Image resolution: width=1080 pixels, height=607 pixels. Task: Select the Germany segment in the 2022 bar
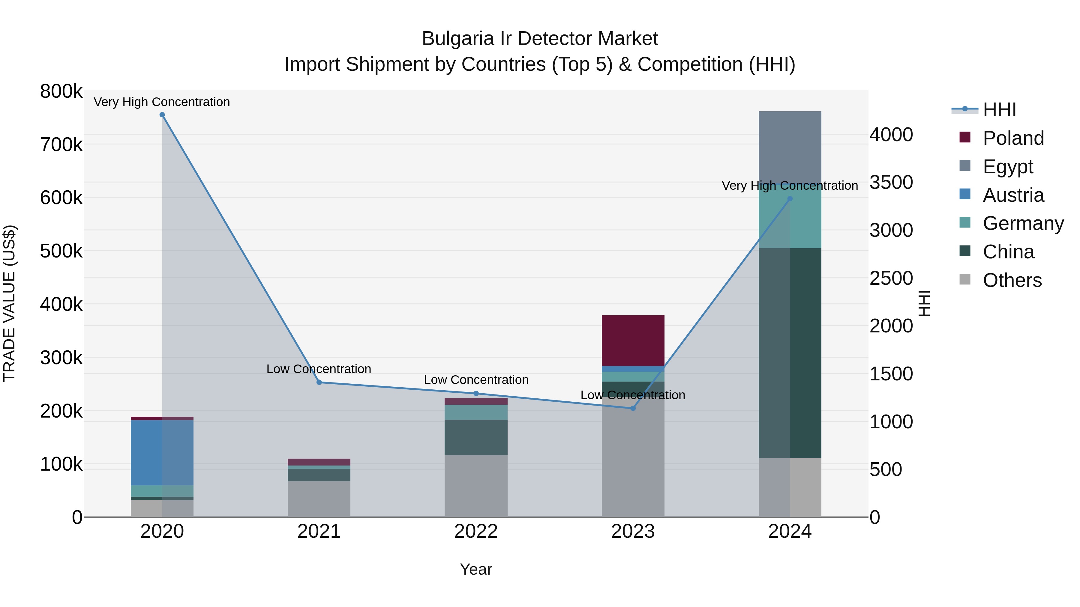click(476, 412)
